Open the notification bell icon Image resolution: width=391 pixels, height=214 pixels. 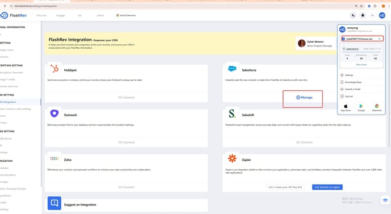coord(363,15)
